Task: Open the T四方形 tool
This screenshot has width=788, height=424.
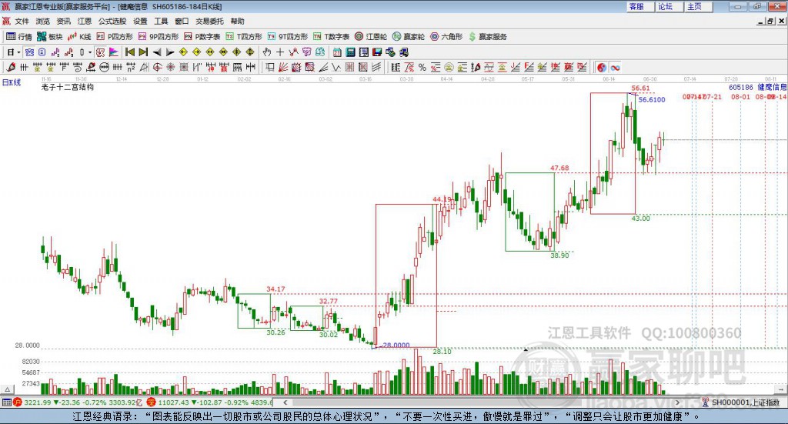Action: coord(244,37)
